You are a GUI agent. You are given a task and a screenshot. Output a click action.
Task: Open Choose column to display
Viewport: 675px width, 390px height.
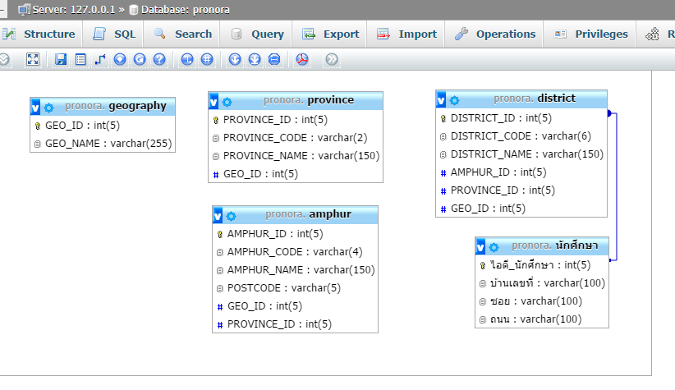120,59
